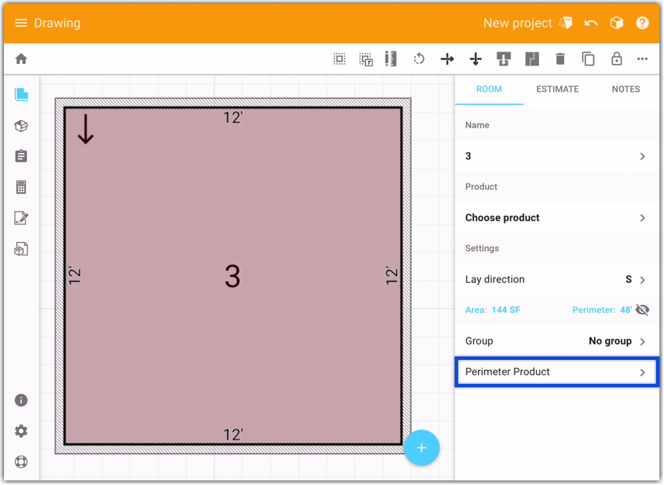Open the clipboard worksheet sidebar icon

pos(21,156)
